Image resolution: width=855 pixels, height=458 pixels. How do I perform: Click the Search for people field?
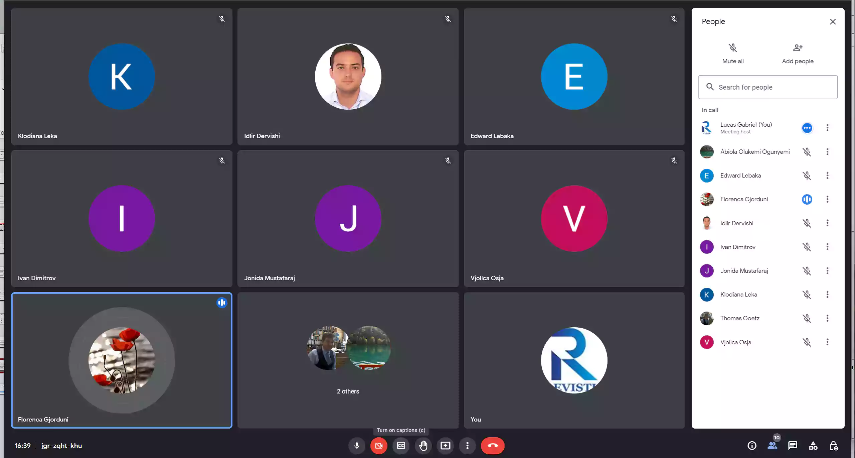point(768,87)
